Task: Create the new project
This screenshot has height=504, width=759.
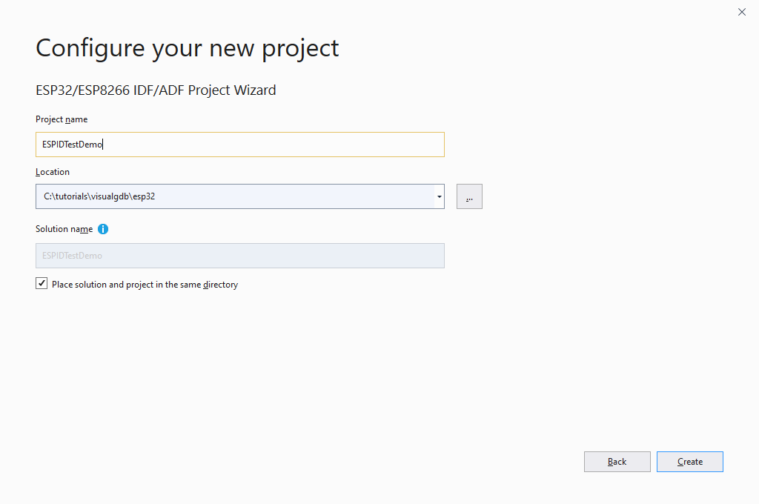Action: pyautogui.click(x=689, y=462)
